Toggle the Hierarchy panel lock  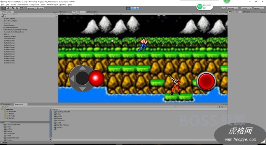pyautogui.click(x=54, y=12)
